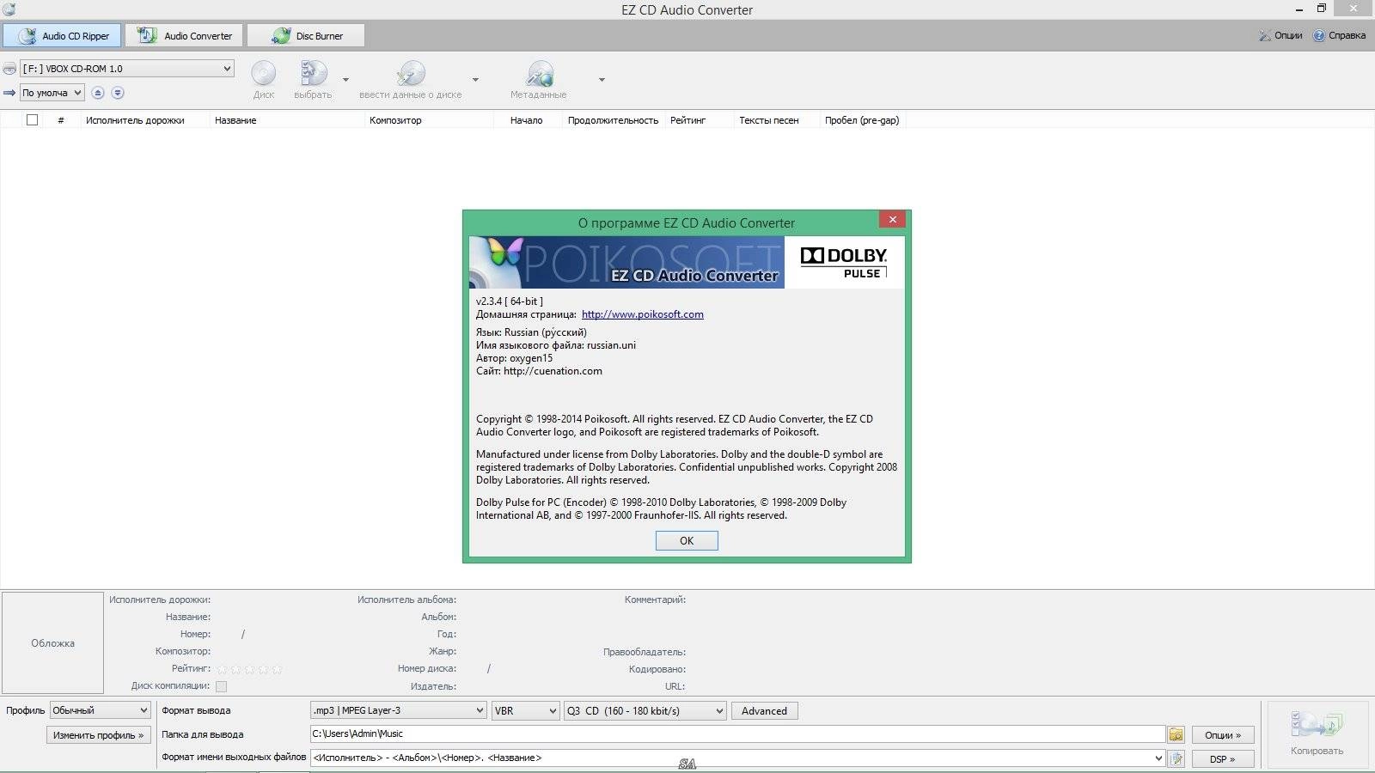Screen dimensions: 1375x773
Task: Click the Метаданные toolbar icon
Action: (x=539, y=79)
